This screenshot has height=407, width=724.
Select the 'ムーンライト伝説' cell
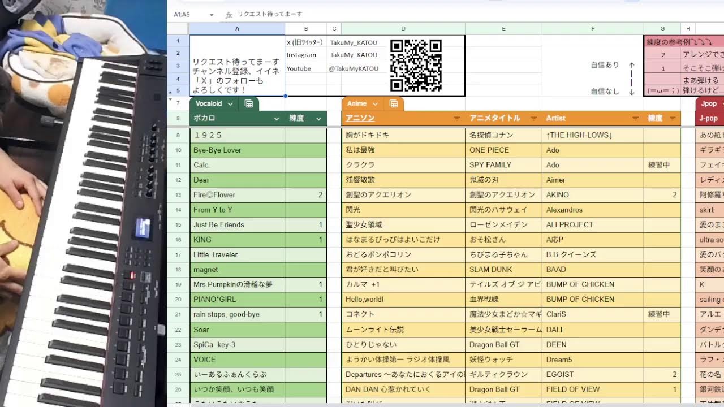coord(403,330)
